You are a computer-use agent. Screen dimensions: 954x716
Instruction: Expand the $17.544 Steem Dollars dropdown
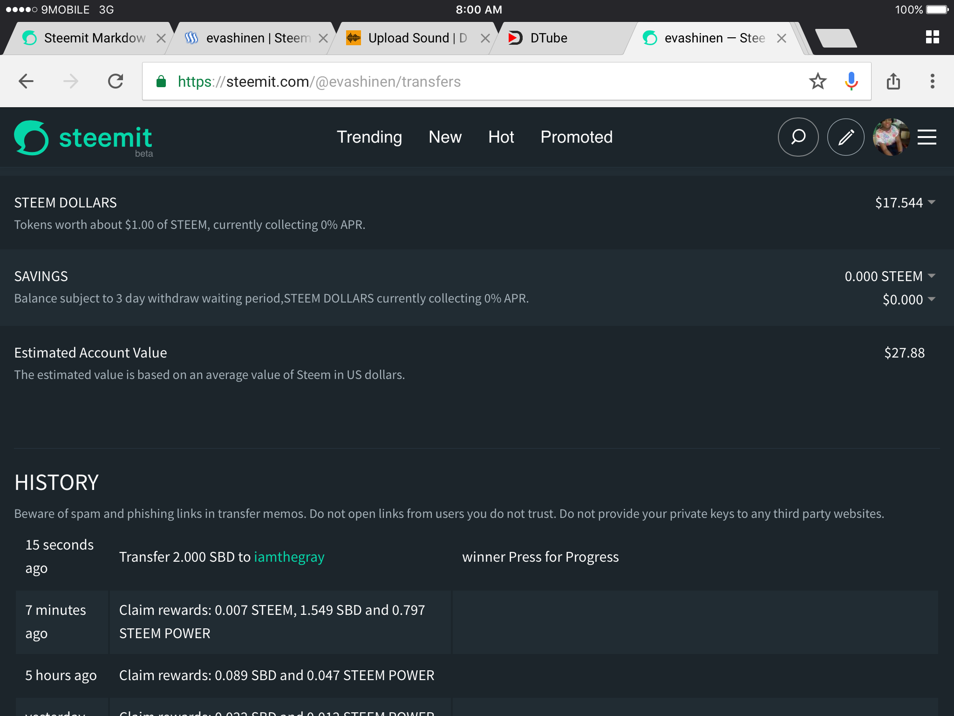pyautogui.click(x=905, y=203)
